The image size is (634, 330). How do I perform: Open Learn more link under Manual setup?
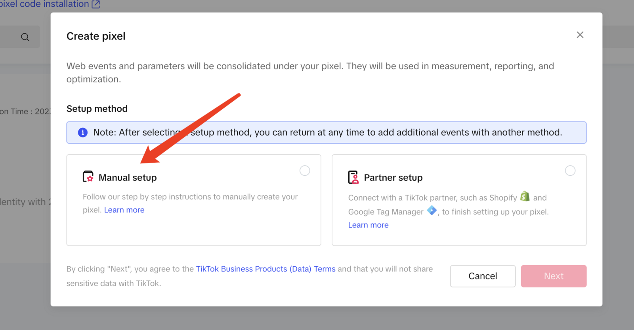click(x=124, y=210)
